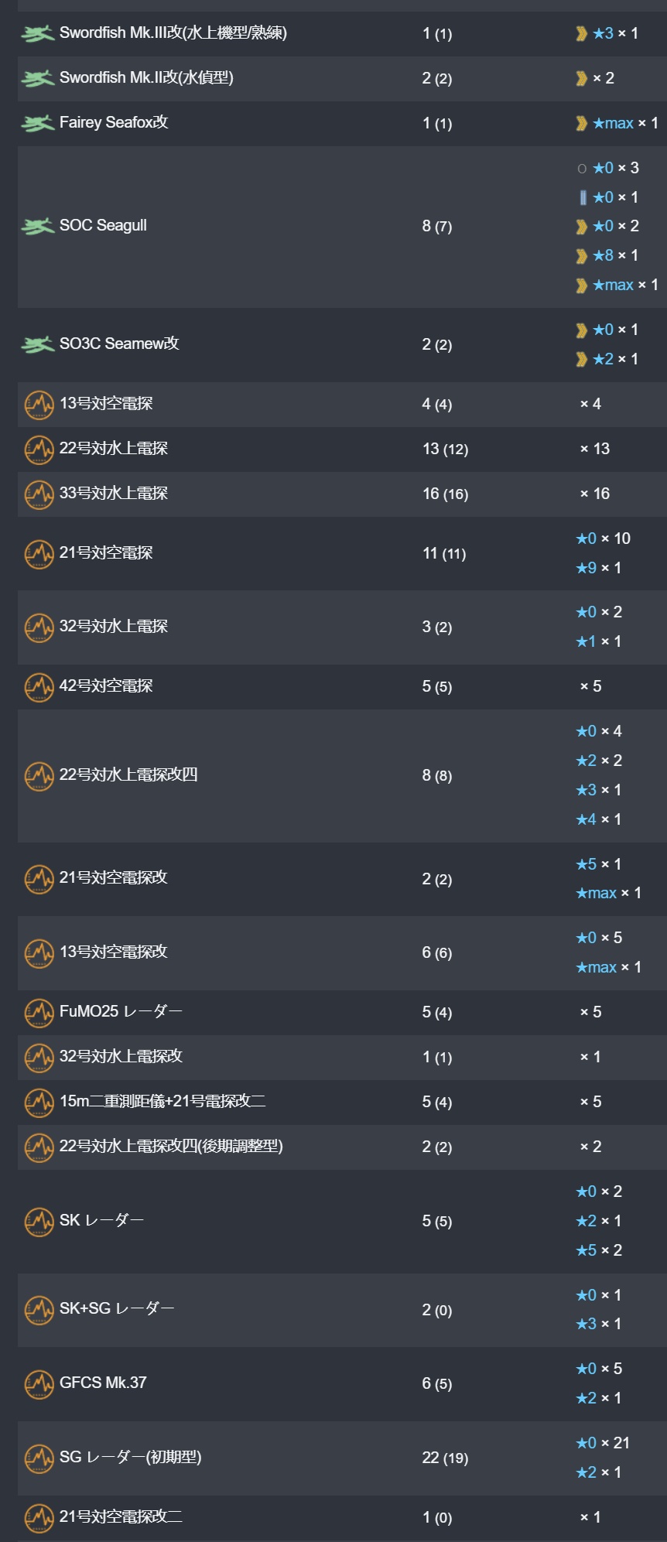Click the ★max × 1 entry for 13号対空電探改
The image size is (667, 1542).
[608, 967]
